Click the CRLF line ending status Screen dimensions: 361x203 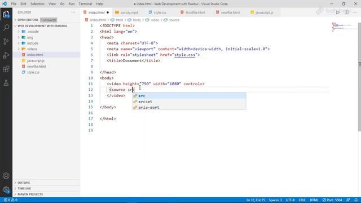(x=302, y=200)
